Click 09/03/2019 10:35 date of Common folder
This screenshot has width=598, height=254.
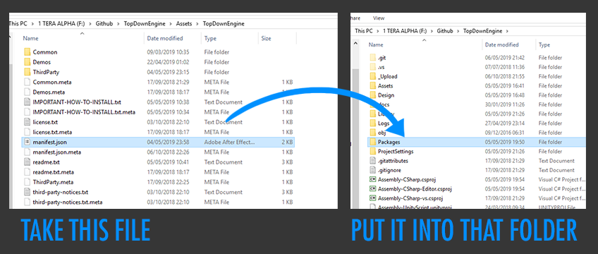pos(168,52)
